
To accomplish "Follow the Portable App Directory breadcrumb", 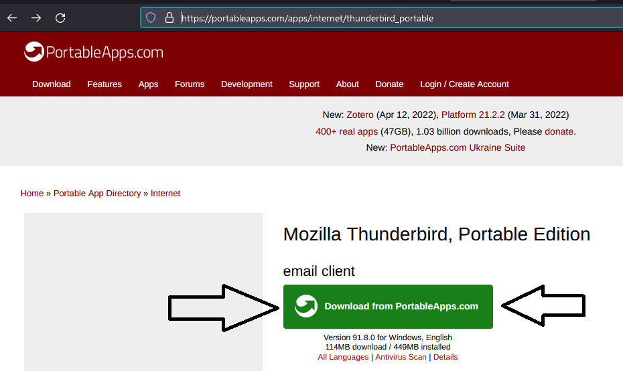I will point(97,194).
